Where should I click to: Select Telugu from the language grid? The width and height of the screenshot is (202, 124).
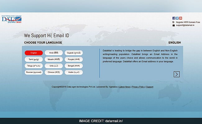pyautogui.click(x=34, y=66)
